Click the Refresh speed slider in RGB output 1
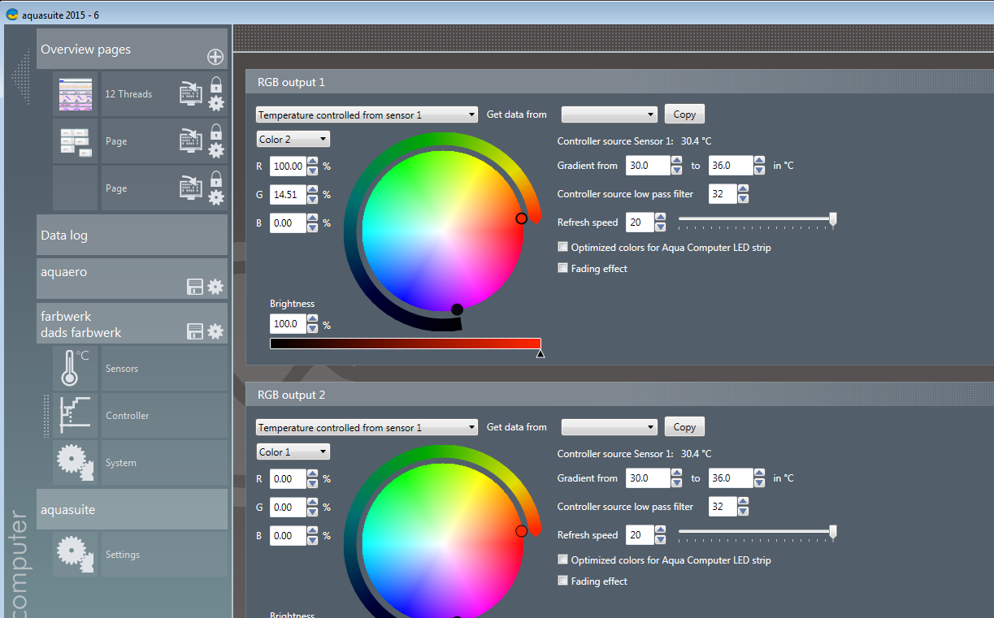This screenshot has height=618, width=994. click(x=756, y=219)
